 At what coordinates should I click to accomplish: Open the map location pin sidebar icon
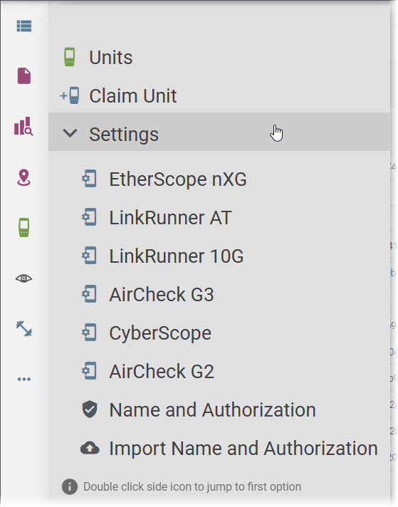click(23, 177)
